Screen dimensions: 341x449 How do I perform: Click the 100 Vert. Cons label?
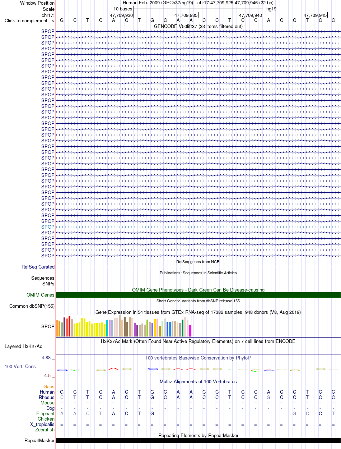point(20,366)
